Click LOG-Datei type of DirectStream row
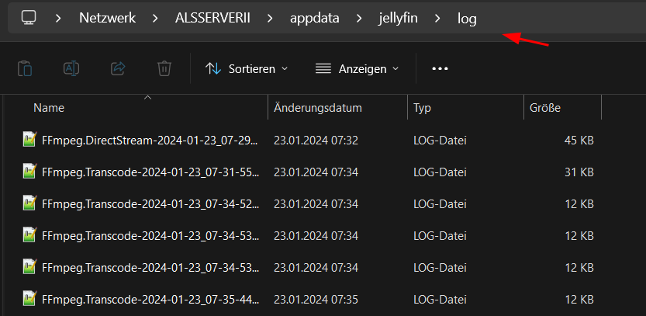Viewport: 646px width, 316px height. 440,141
